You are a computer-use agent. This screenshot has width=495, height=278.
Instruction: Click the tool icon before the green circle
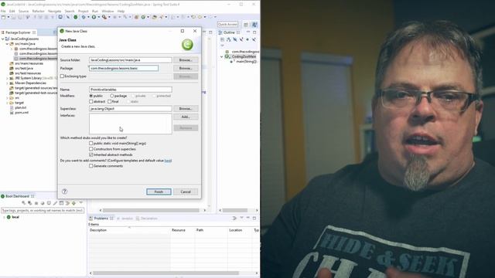click(69, 17)
